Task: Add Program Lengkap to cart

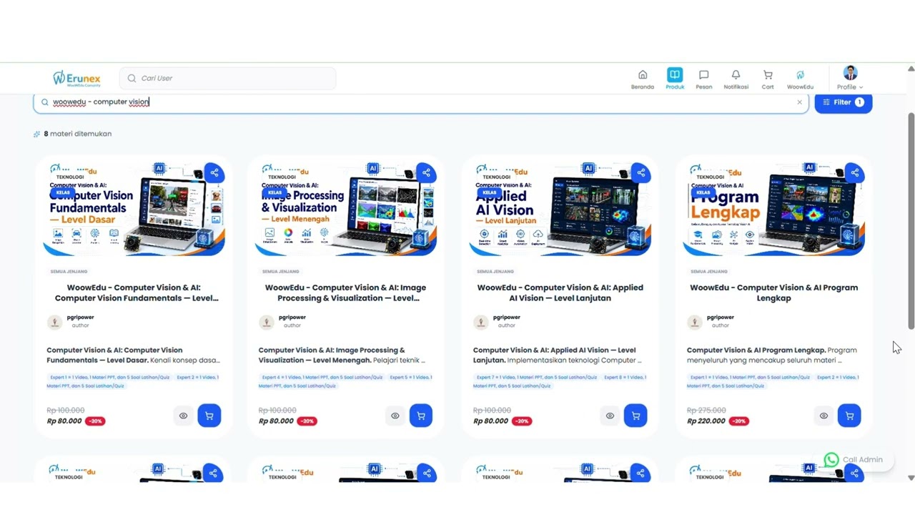Action: (x=849, y=416)
